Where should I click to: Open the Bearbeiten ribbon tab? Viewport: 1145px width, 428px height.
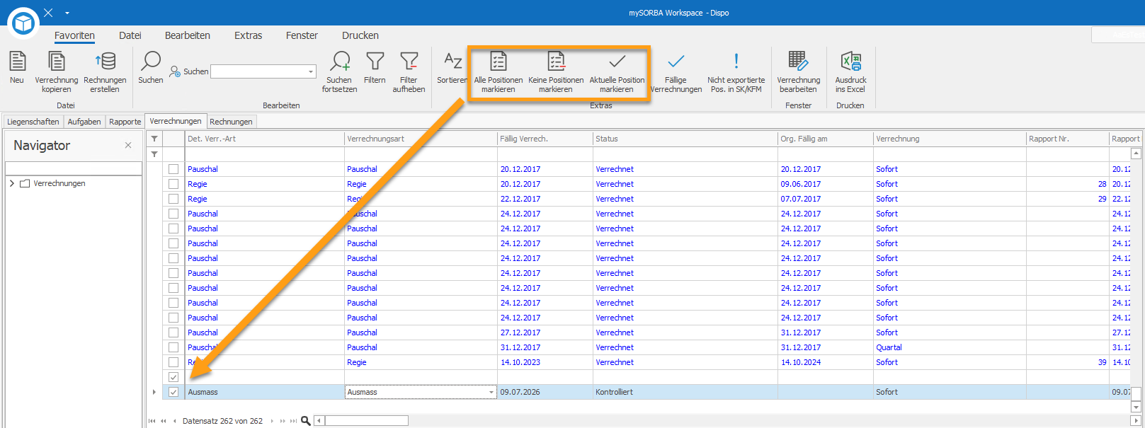(x=188, y=35)
